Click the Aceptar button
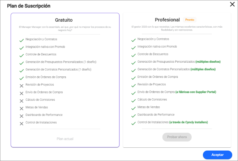The width and height of the screenshot is (238, 161). (x=217, y=155)
